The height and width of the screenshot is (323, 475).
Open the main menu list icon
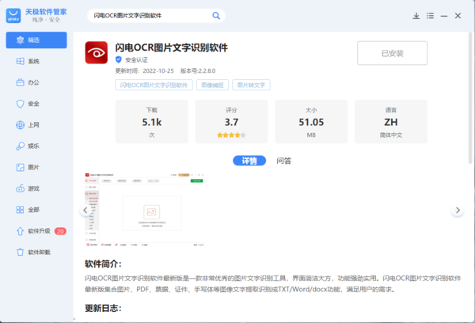tap(432, 15)
